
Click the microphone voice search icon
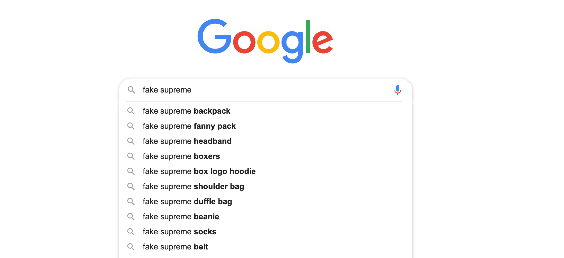[398, 90]
